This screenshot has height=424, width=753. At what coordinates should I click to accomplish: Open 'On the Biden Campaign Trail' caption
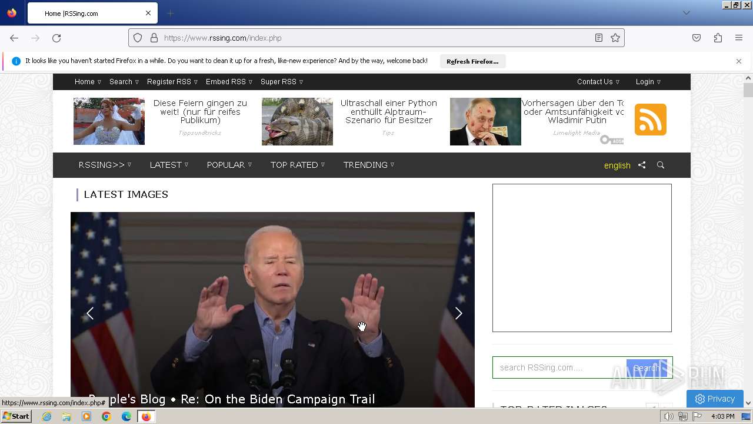tap(232, 399)
